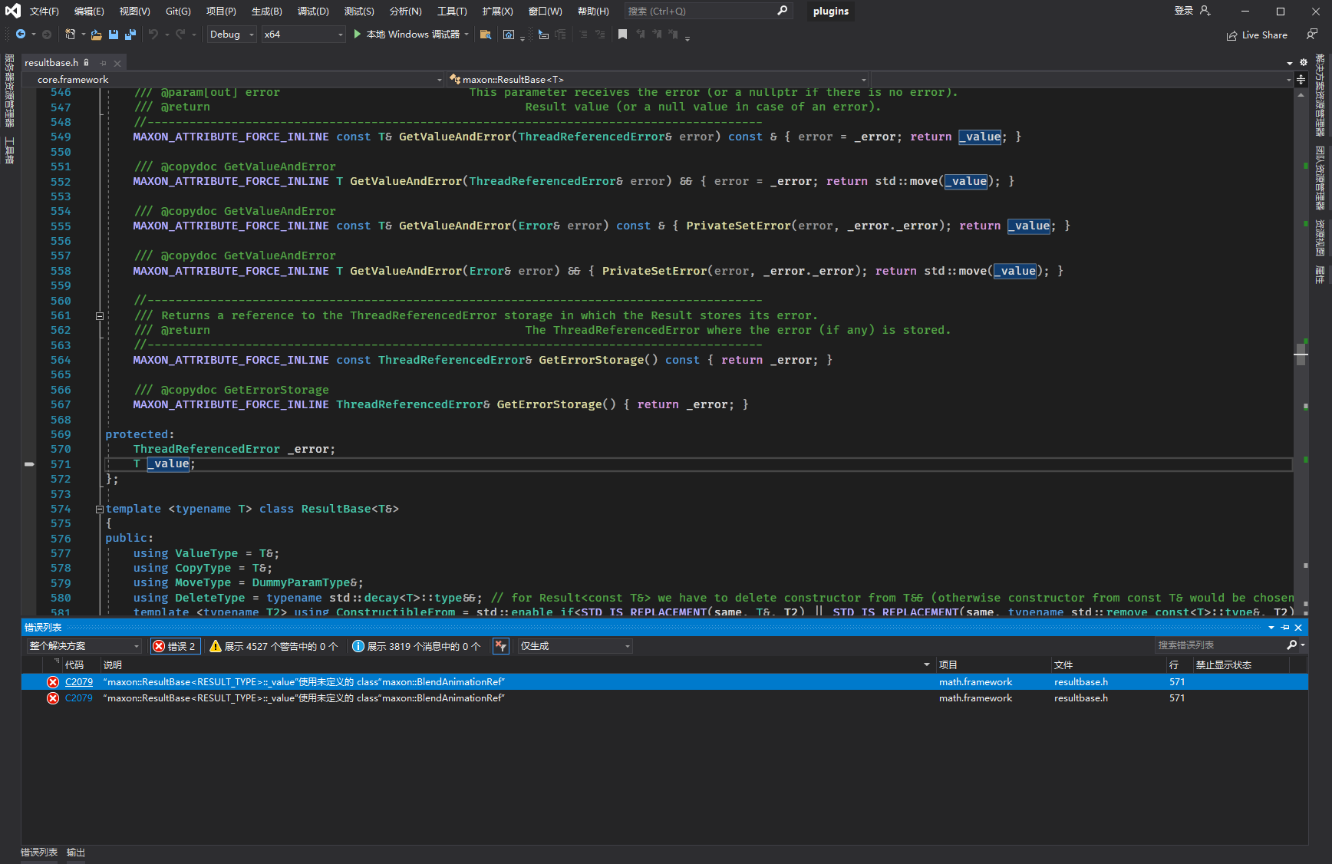Click the Clear Bookmarks icon
Viewport: 1332px width, 864px height.
pyautogui.click(x=673, y=35)
